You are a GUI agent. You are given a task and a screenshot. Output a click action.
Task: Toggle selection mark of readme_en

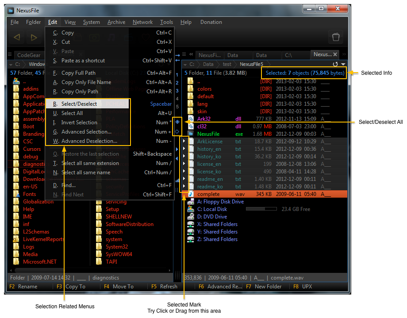pos(184,179)
